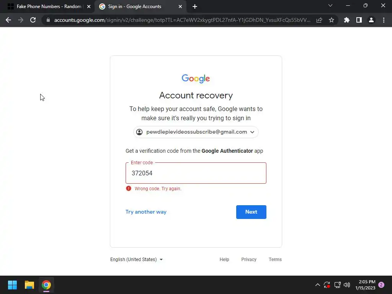Open a new browser tab

point(195,7)
